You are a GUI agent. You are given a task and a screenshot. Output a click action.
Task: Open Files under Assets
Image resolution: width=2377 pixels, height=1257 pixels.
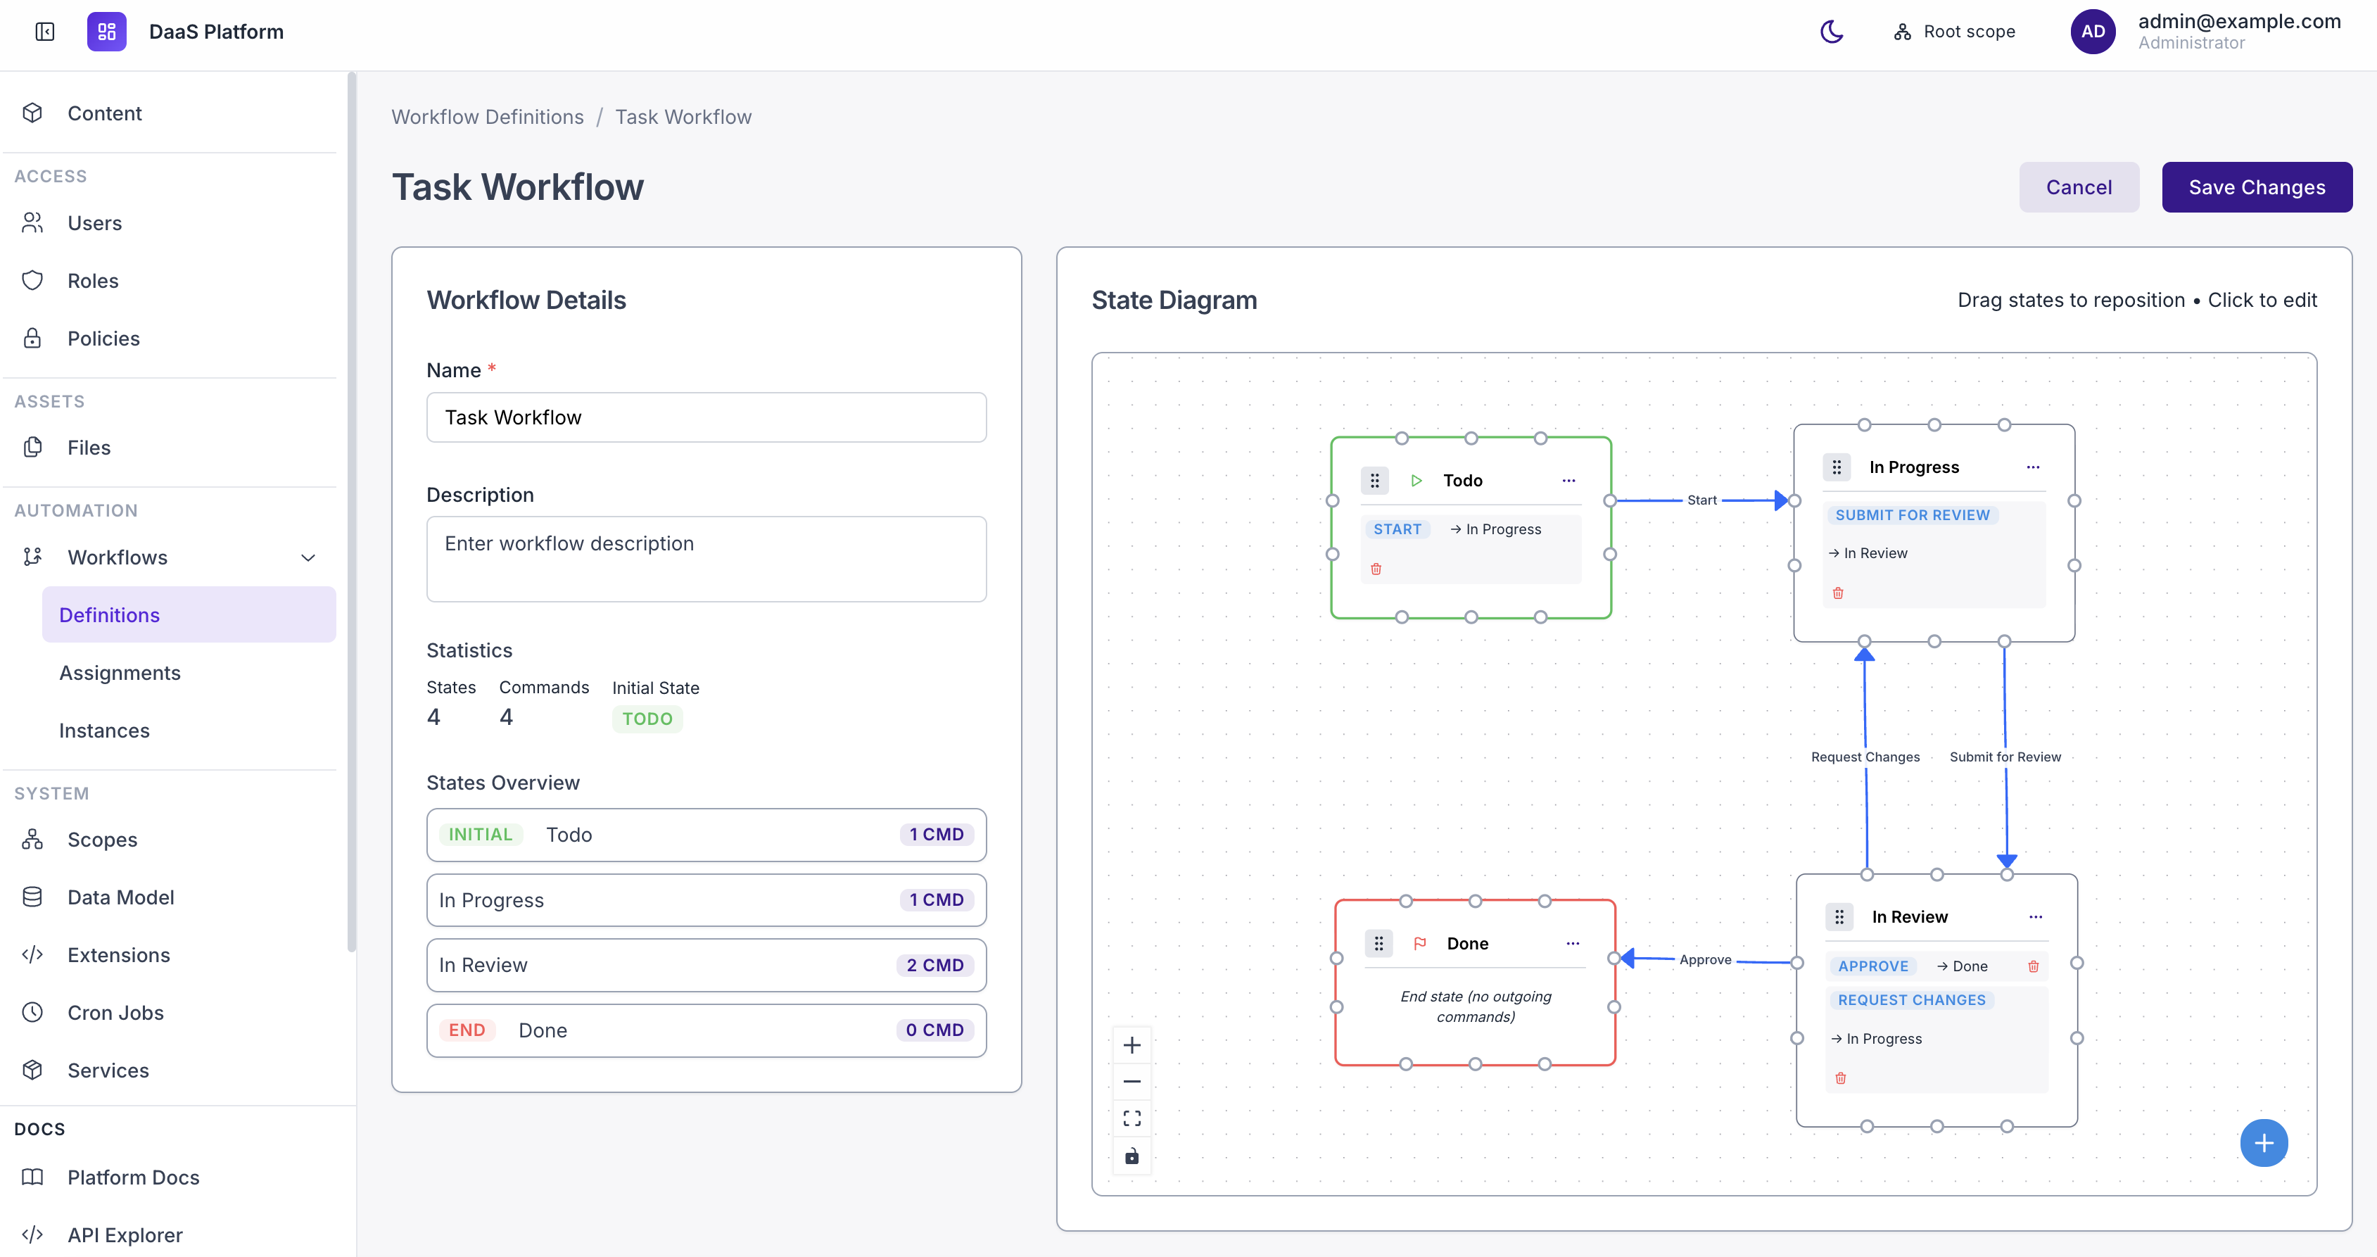(170, 448)
